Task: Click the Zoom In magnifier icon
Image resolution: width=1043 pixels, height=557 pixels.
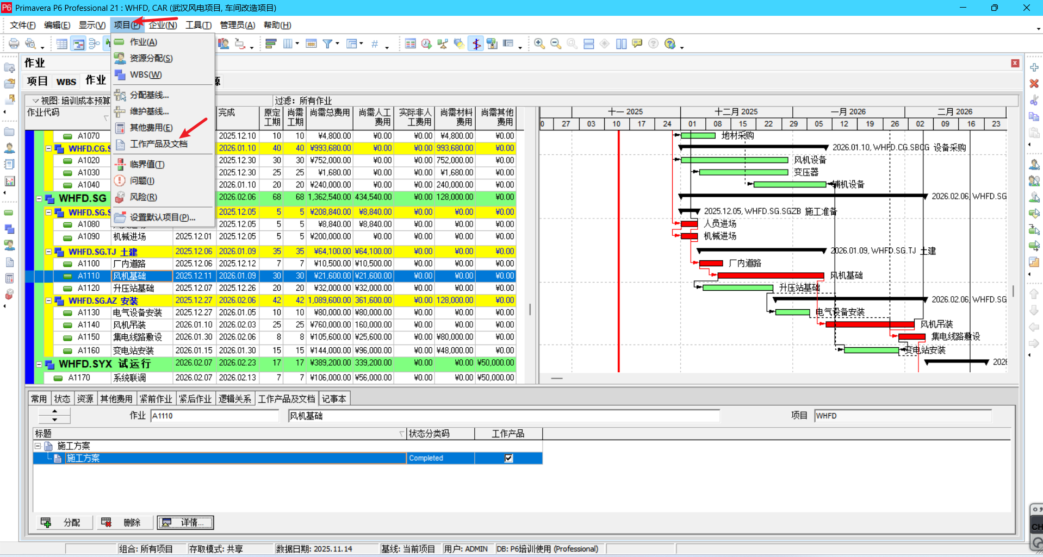Action: pos(539,44)
